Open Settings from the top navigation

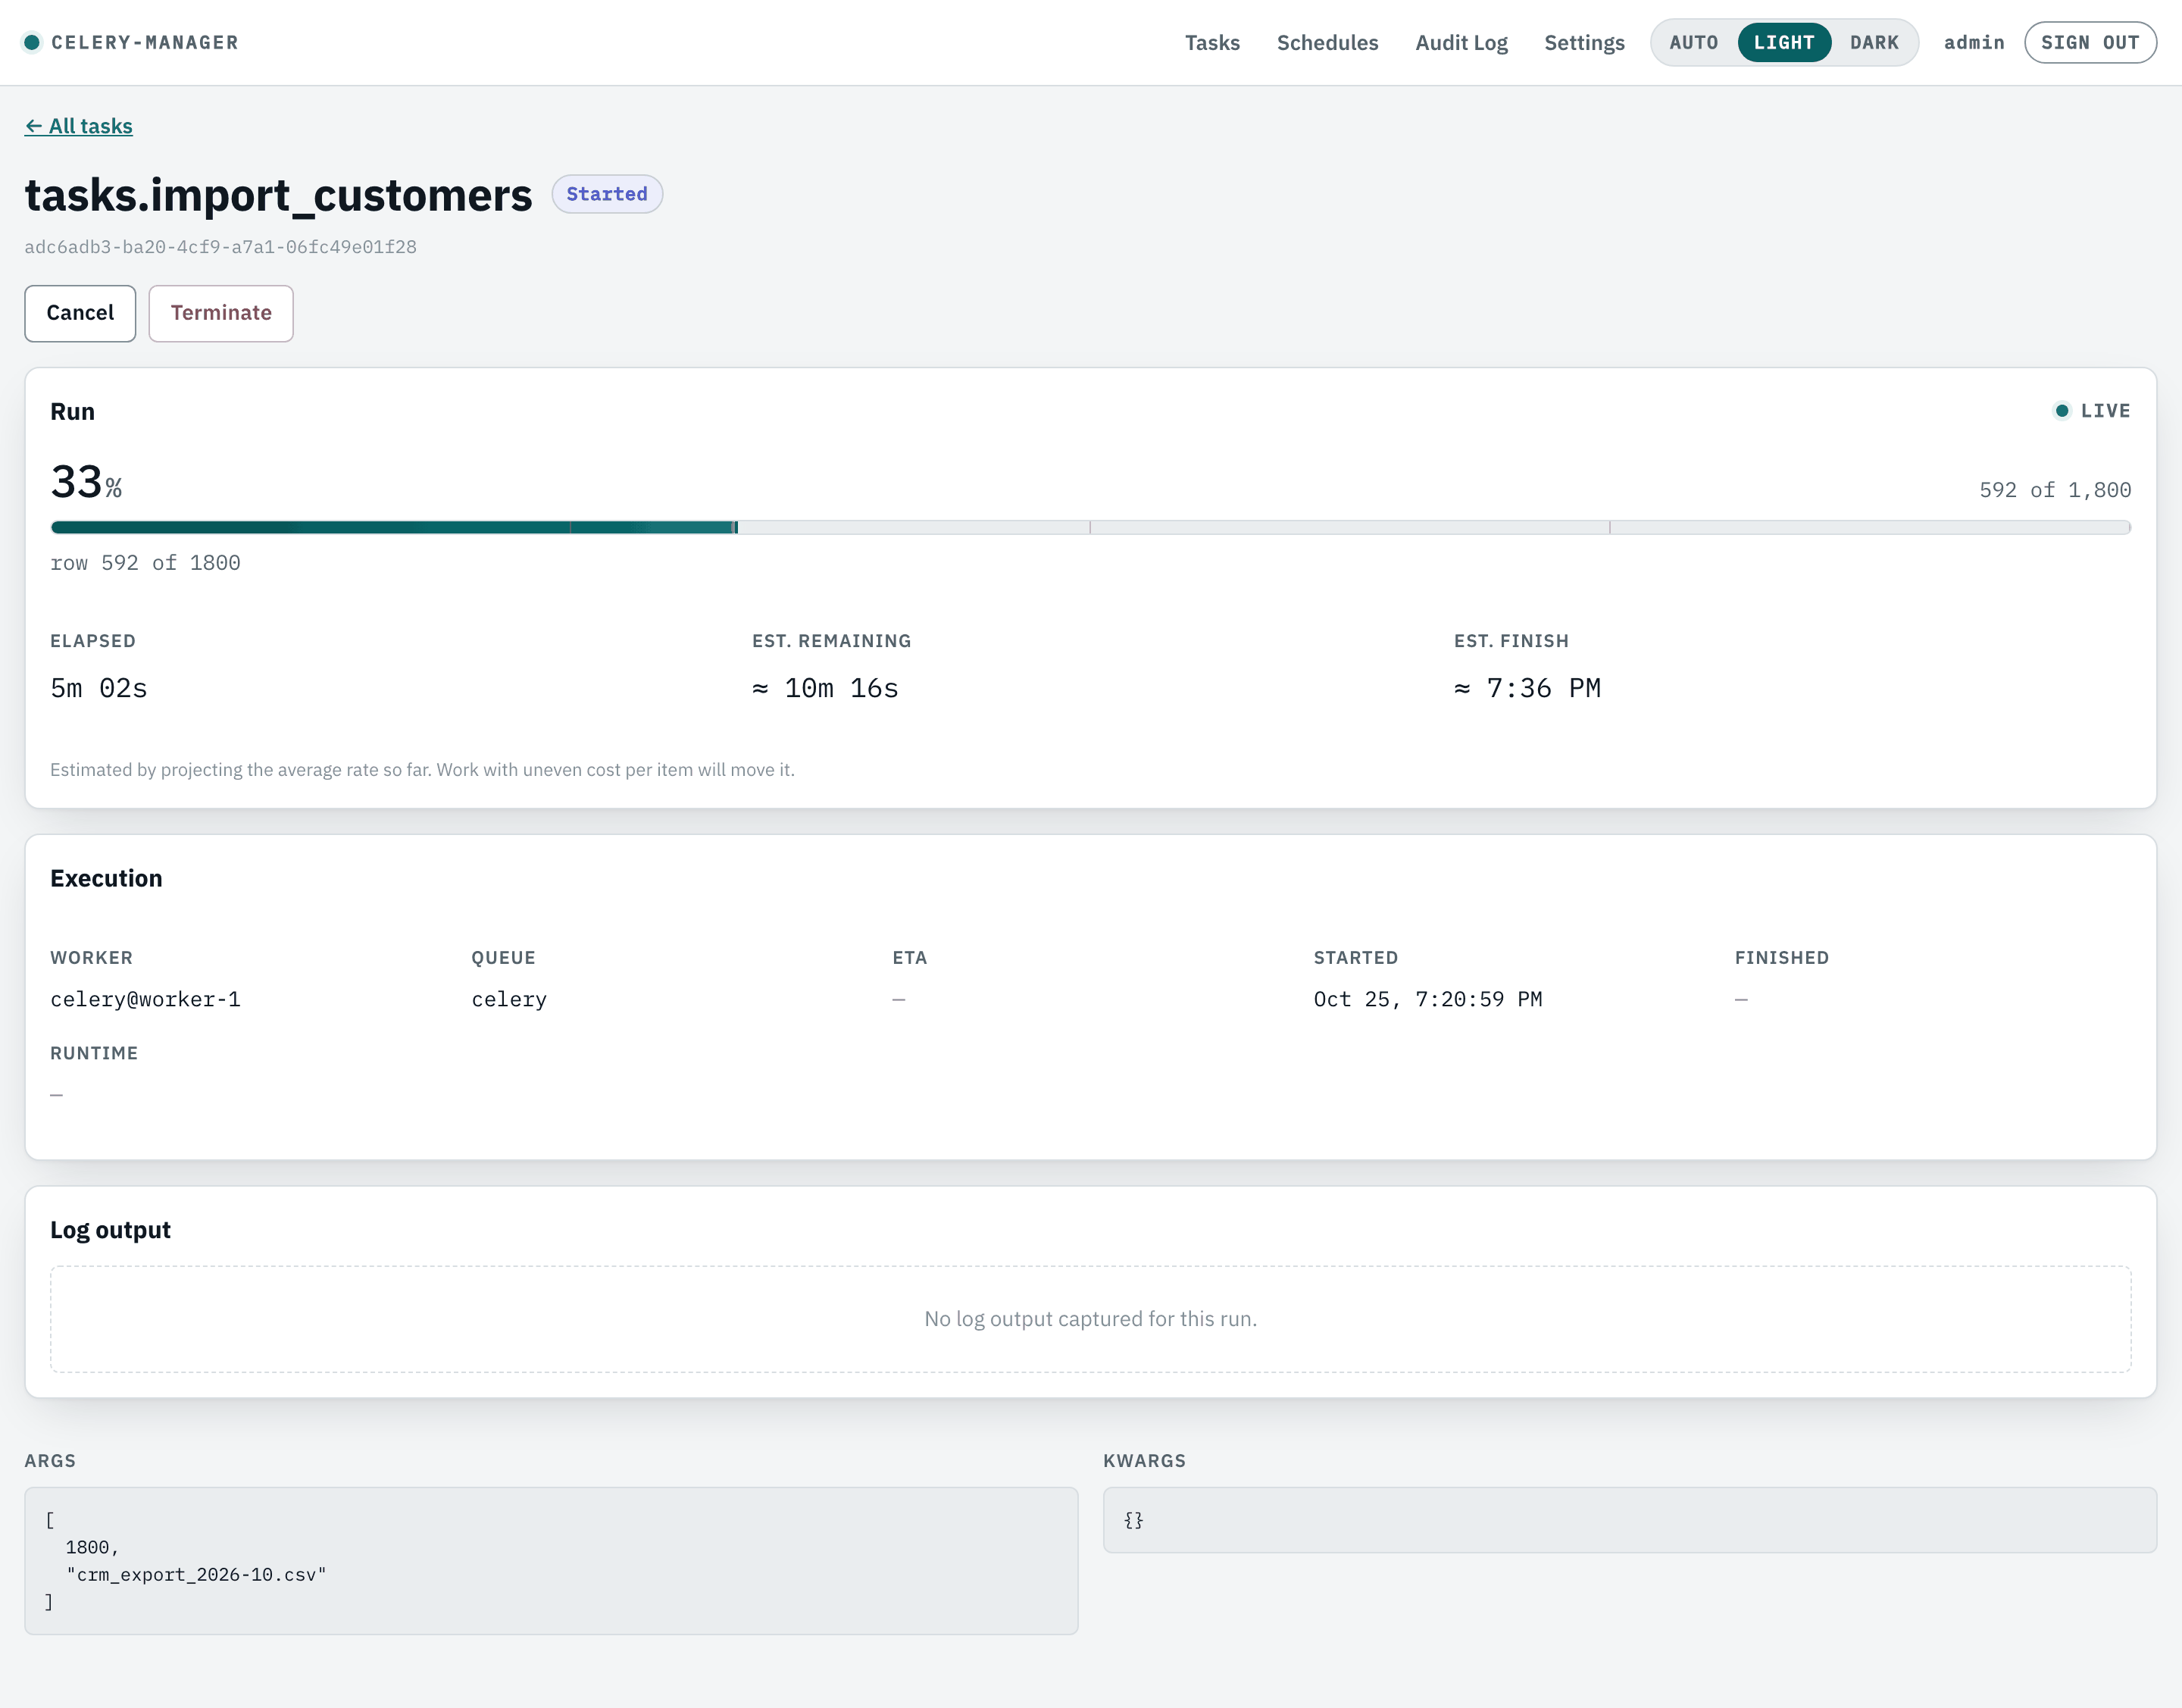click(x=1584, y=42)
